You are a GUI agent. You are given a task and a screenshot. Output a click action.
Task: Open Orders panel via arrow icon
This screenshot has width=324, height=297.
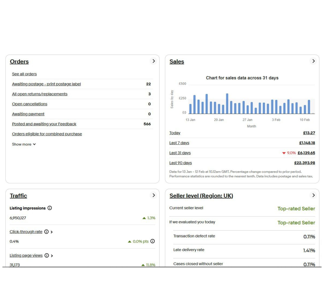point(153,61)
